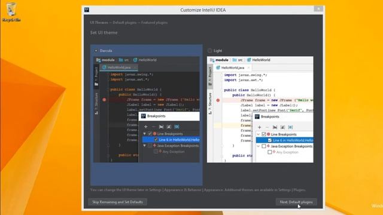Collapse Line Breakpoints tree arrow in Light preview
Image resolution: width=383 pixels, height=215 pixels.
(259, 134)
